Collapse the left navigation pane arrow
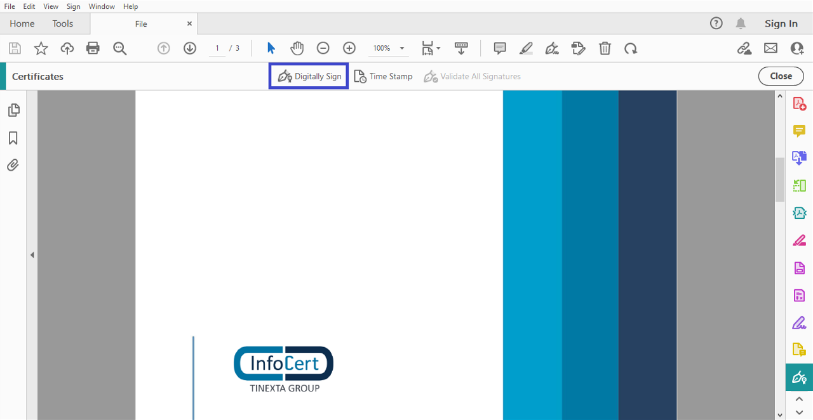This screenshot has height=420, width=813. [32, 255]
